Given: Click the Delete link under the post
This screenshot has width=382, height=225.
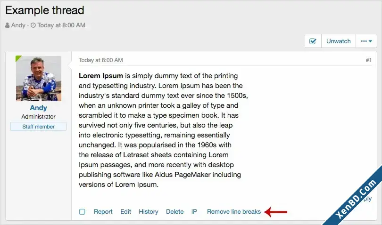Looking at the screenshot, I should point(174,212).
